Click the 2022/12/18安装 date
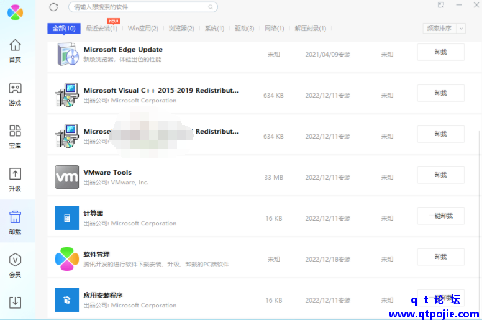Viewport: 482px width, 323px height. pyautogui.click(x=328, y=260)
